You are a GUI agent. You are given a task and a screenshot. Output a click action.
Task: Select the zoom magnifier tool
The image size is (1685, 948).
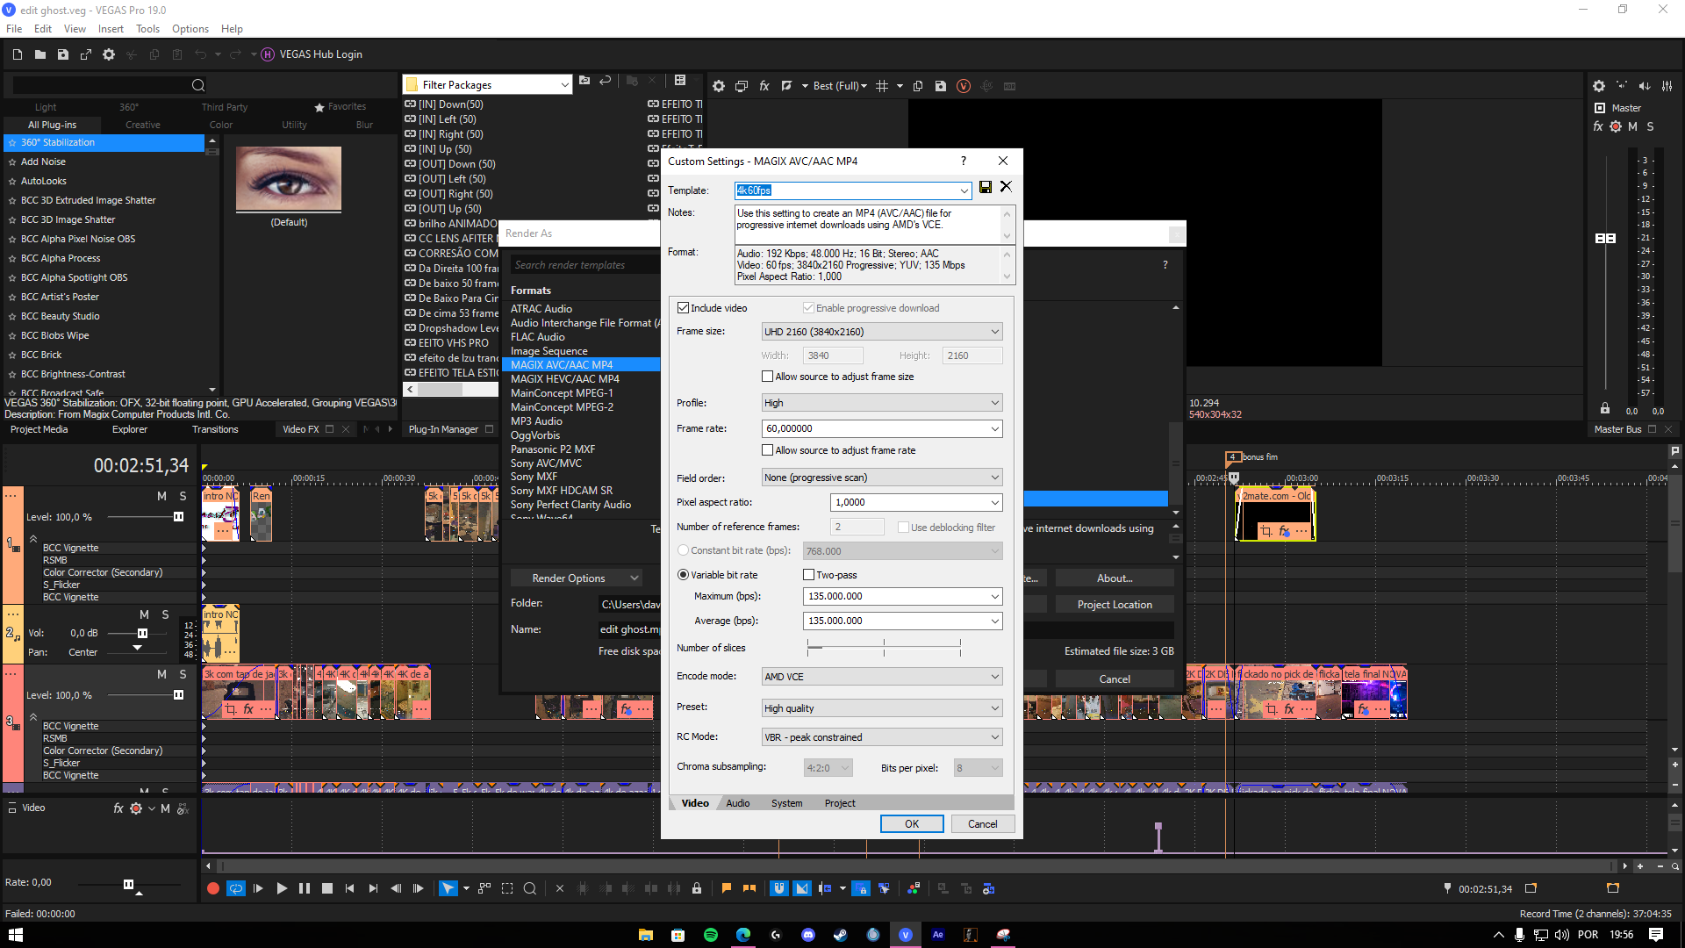coord(530,888)
